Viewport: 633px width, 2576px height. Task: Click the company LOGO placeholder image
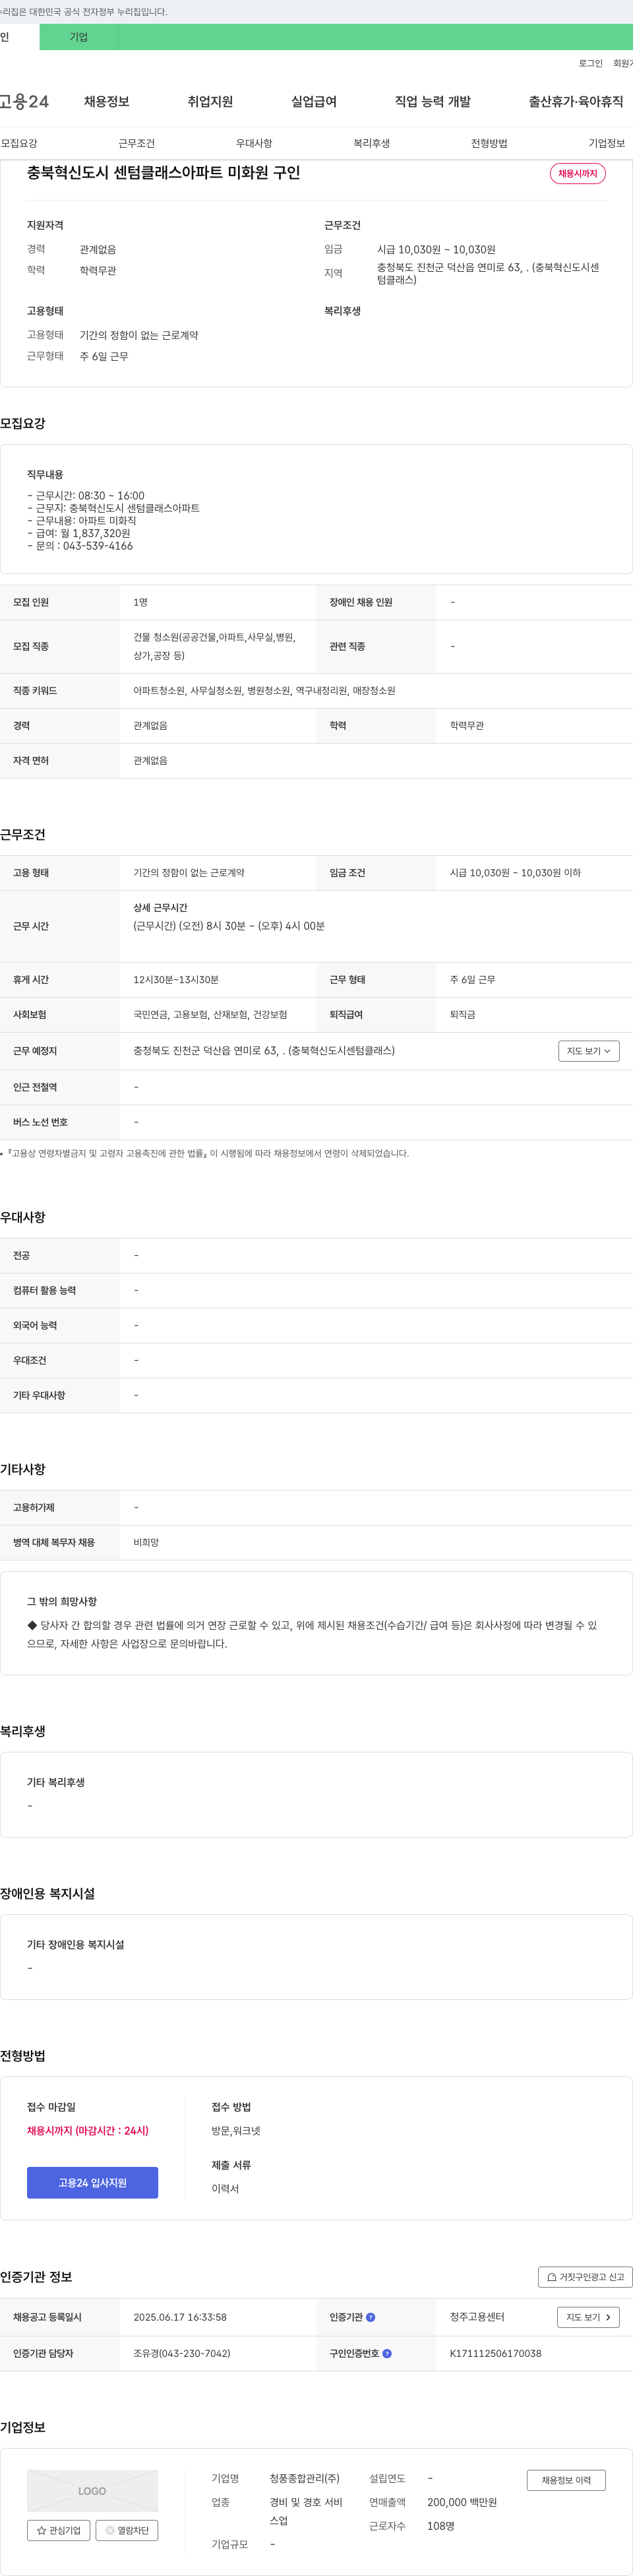(92, 2491)
